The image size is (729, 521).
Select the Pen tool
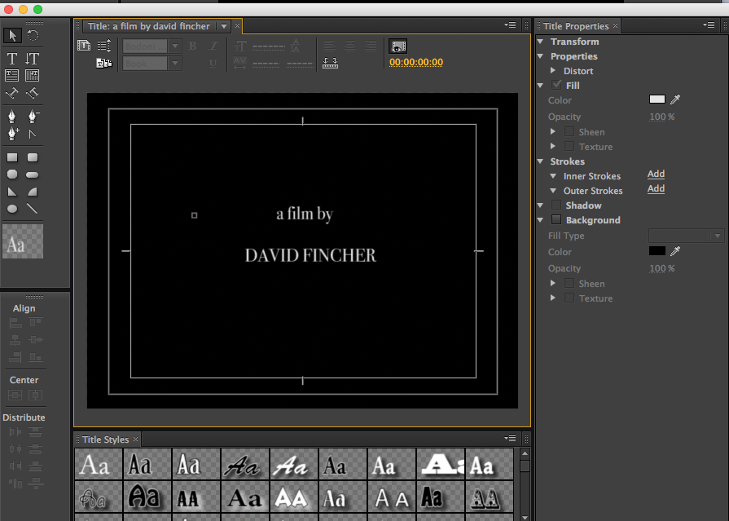coord(12,116)
